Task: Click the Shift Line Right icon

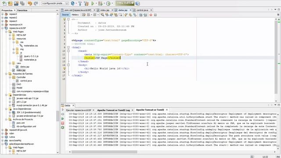Action: (145, 15)
